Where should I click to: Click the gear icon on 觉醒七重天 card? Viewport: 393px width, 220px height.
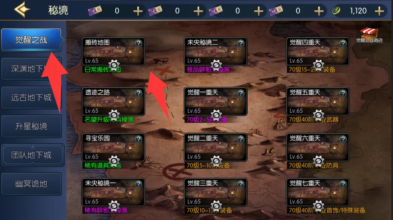(x=319, y=206)
